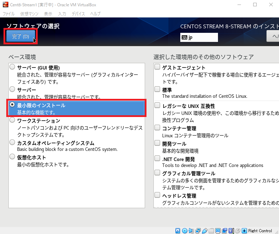
Task: Click 'The standard installation of CentOS Linux.' text
Action: pyautogui.click(x=205, y=96)
